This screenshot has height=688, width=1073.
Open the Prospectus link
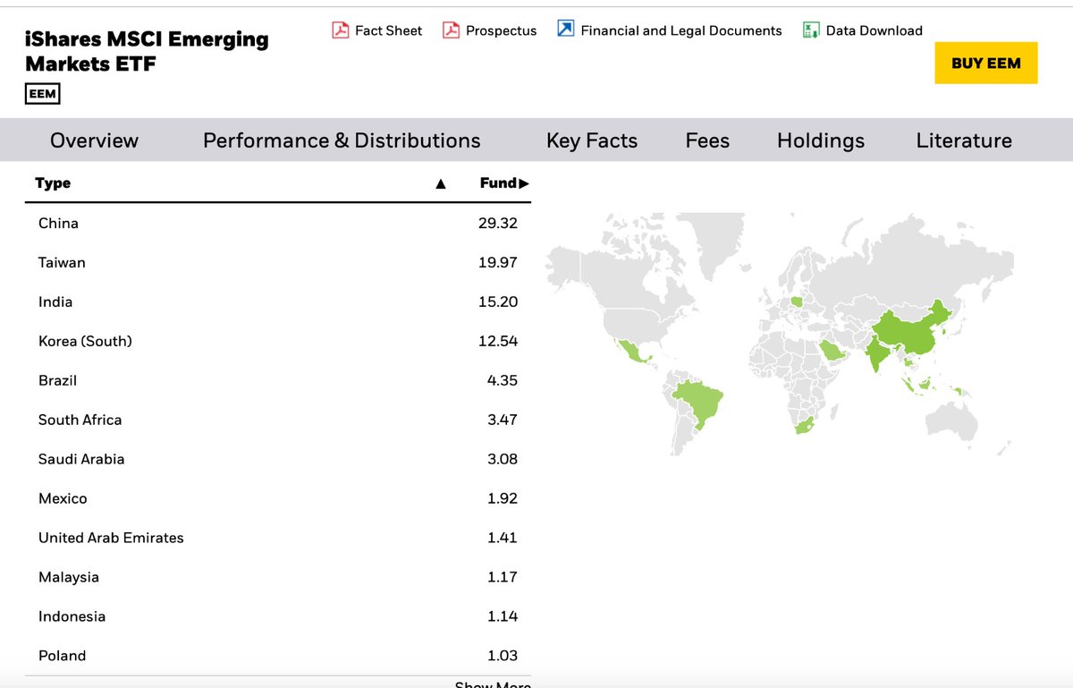501,30
